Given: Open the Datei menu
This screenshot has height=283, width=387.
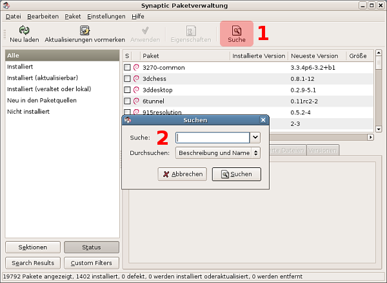Looking at the screenshot, I should click(14, 16).
